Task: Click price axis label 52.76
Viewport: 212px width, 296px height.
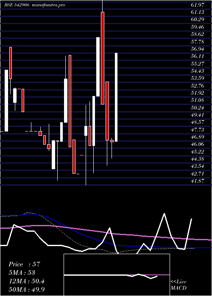Action: pyautogui.click(x=198, y=86)
